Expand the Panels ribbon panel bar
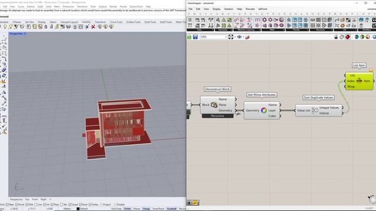This screenshot has height=211, width=376. click(x=297, y=30)
